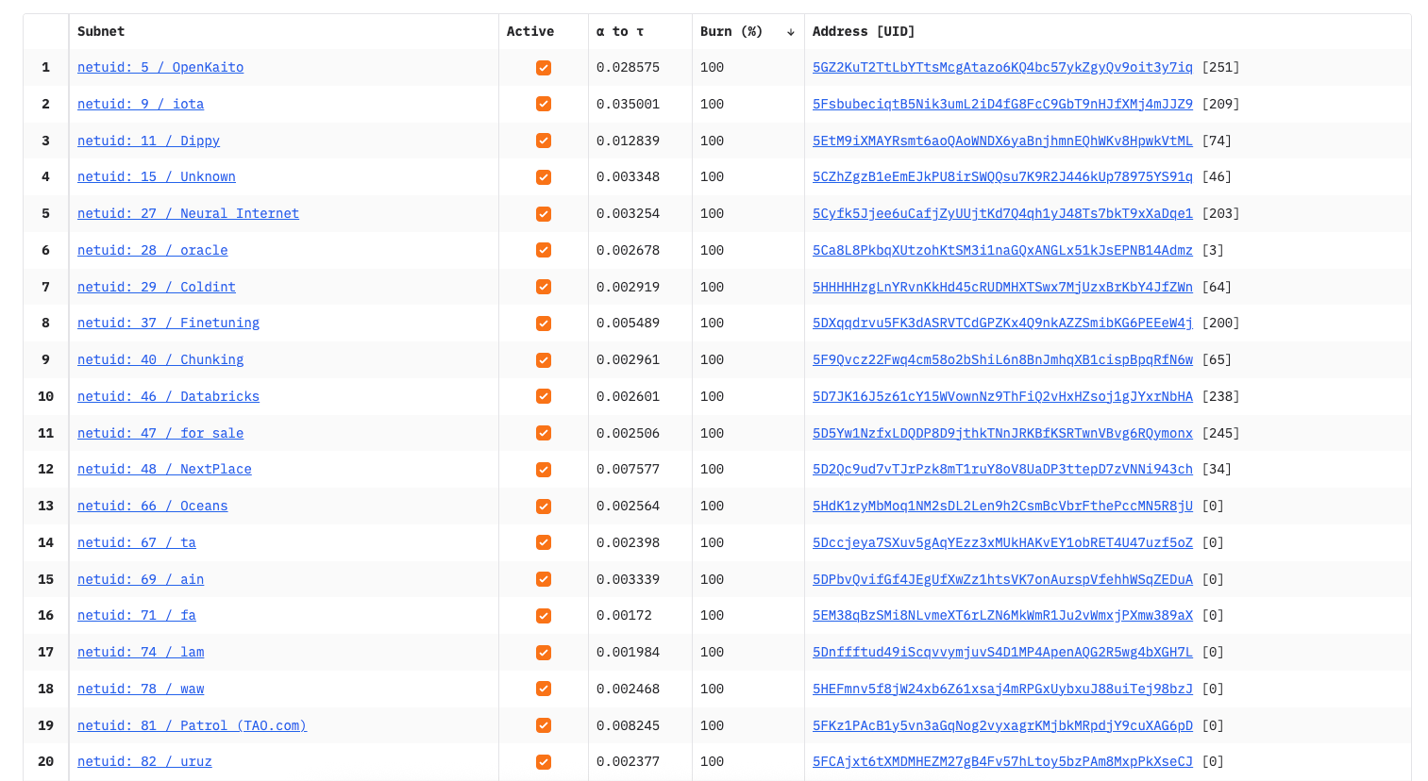
Task: Sort by the Address [UID] column header
Action: tap(864, 31)
